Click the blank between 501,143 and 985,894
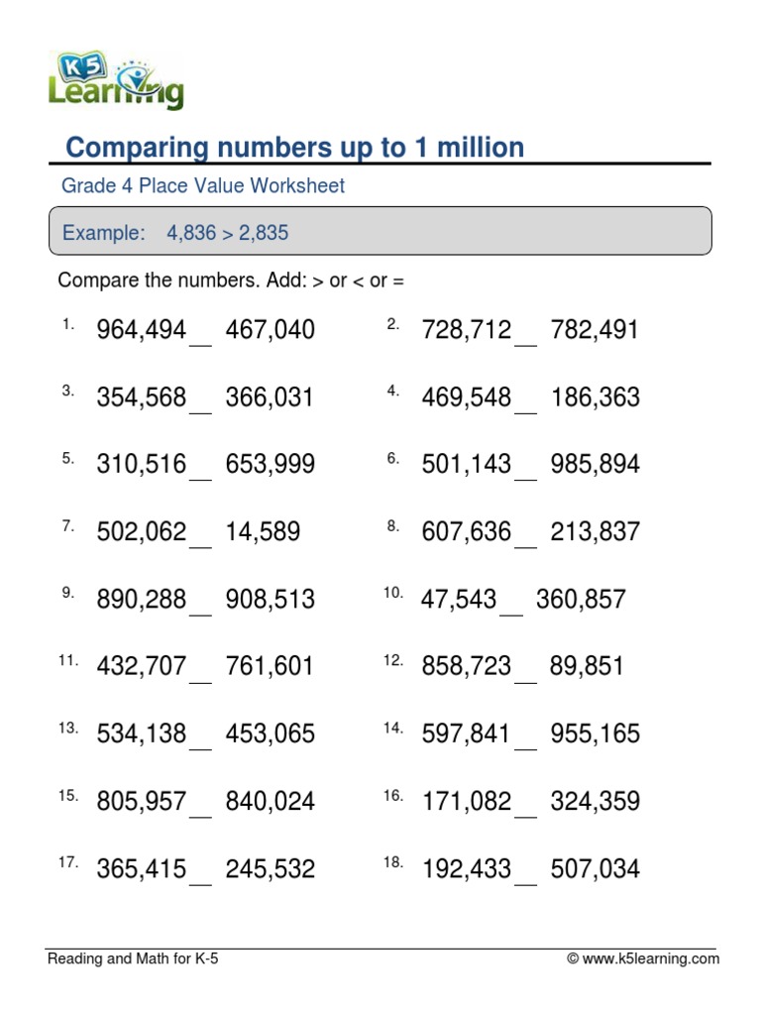This screenshot has height=1015, width=761. 526,472
